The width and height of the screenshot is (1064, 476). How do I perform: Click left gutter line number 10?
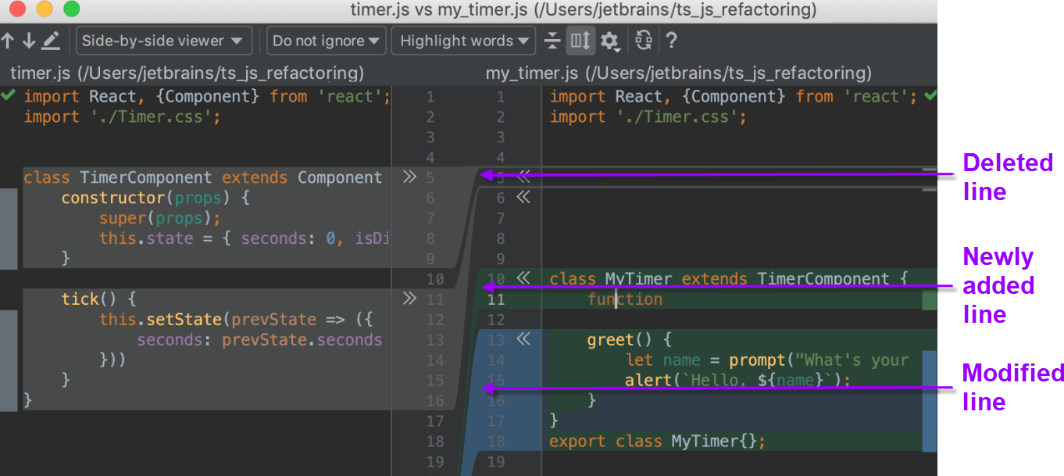pos(435,278)
